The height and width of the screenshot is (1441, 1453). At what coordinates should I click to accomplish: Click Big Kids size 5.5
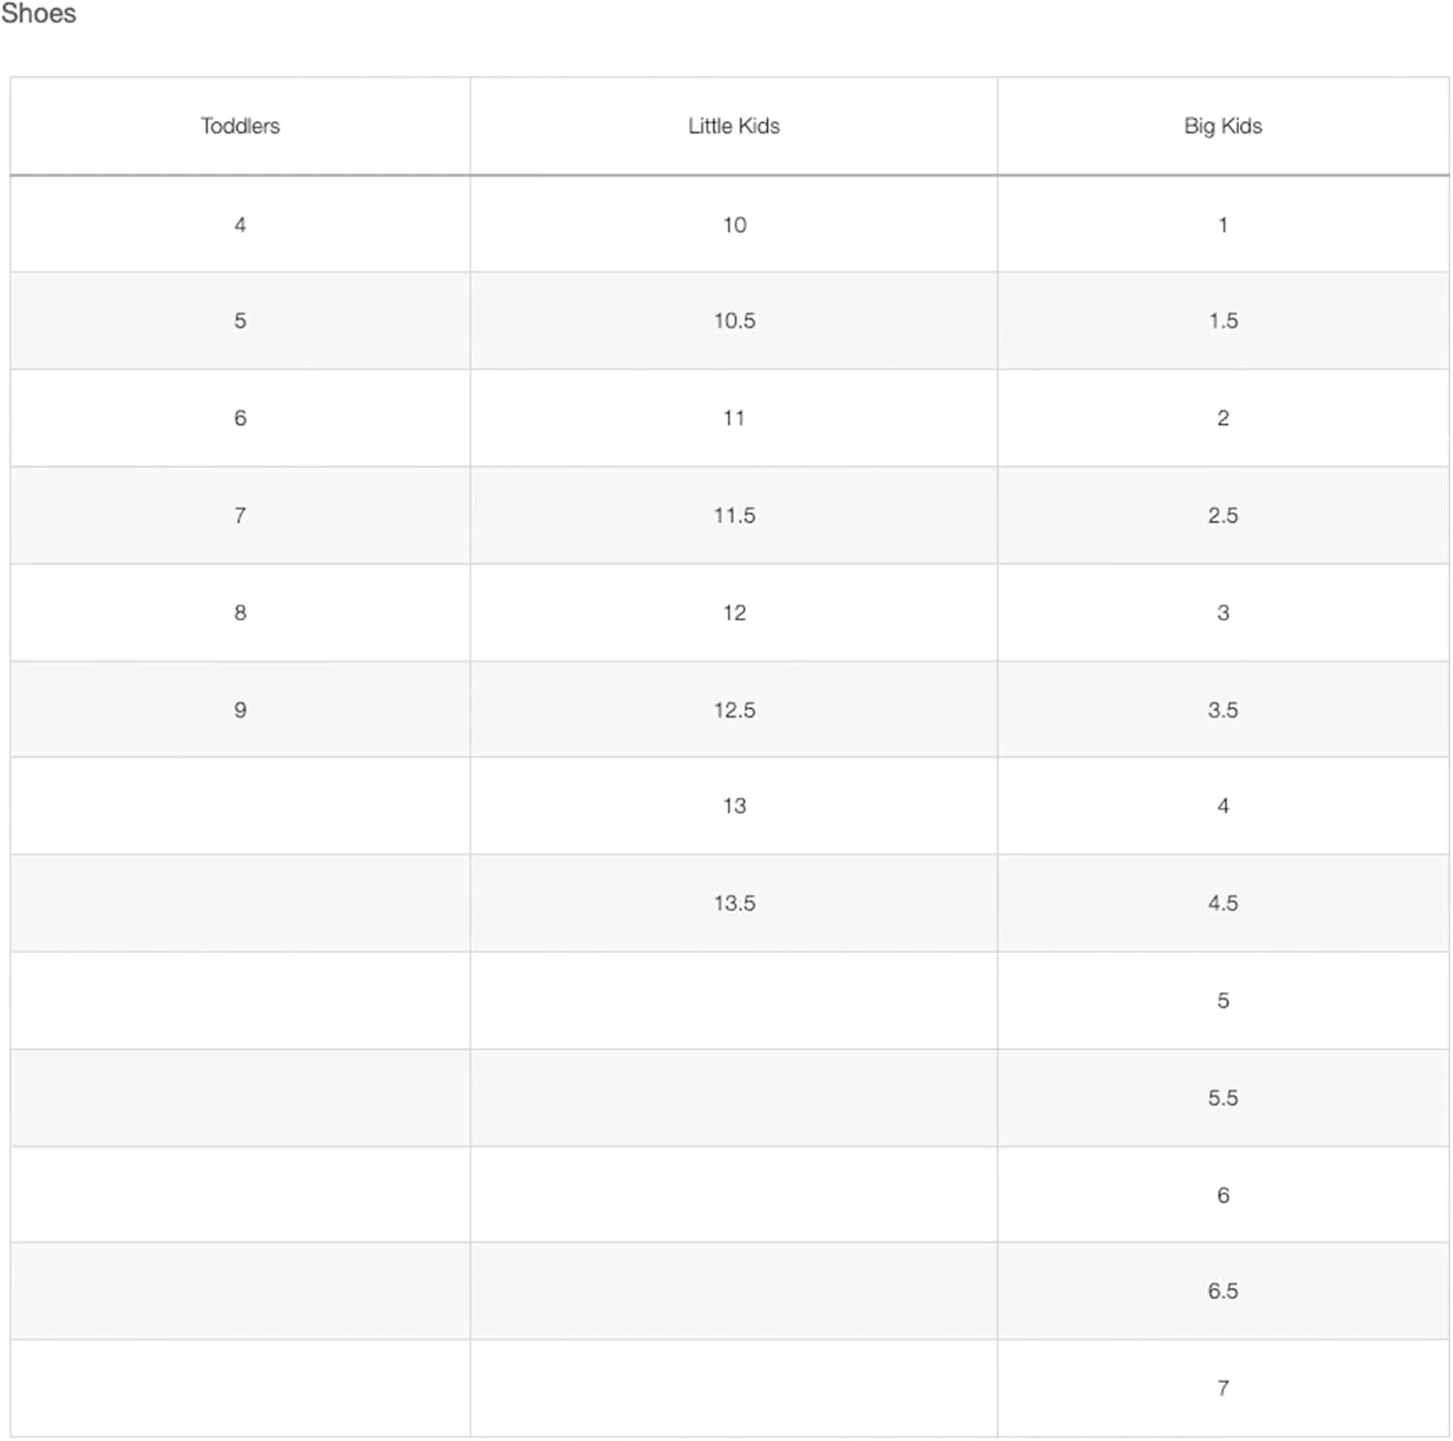coord(1223,1098)
